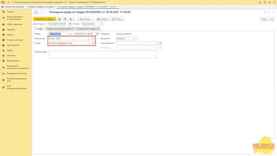Click into the Комментарий text area
Image resolution: width=277 pixels, height=156 pixels.
point(103,54)
